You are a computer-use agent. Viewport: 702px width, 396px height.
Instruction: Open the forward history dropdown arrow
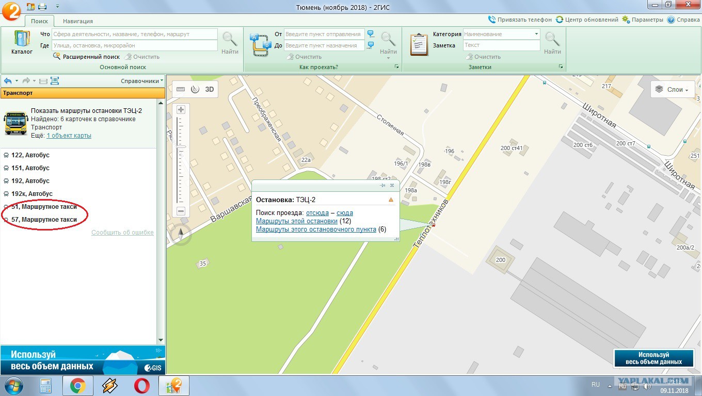point(35,81)
